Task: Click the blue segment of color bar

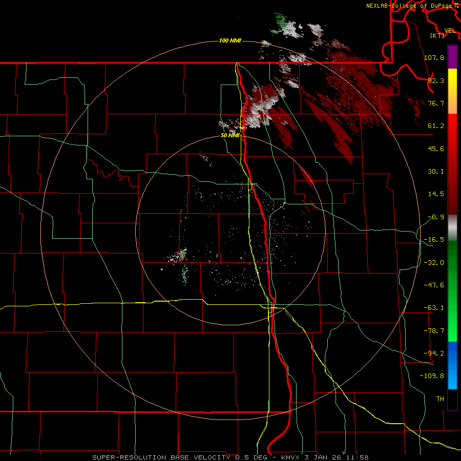Action: 452,365
